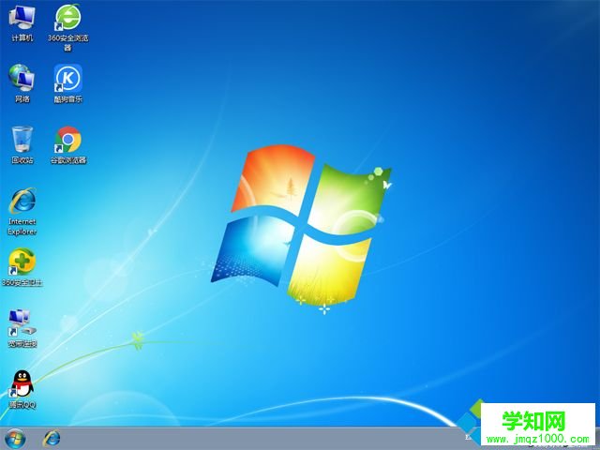Select the Internet Explorer desktop icon

(22, 211)
